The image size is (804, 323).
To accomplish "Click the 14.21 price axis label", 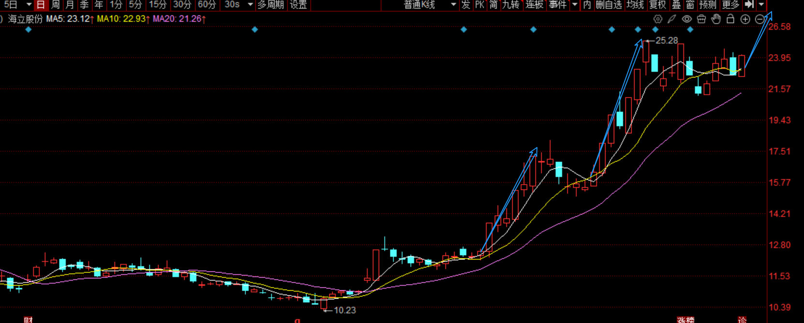I will [x=779, y=214].
